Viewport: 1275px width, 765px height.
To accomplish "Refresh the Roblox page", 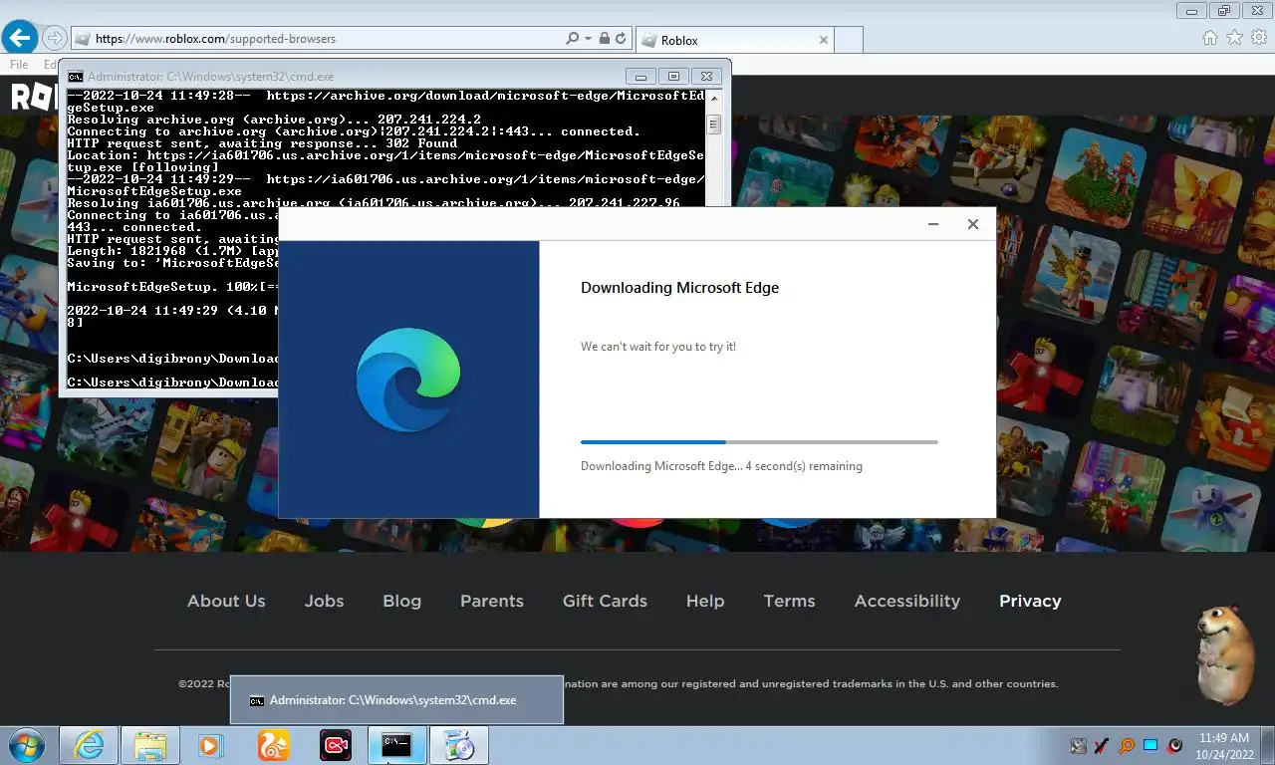I will click(621, 39).
